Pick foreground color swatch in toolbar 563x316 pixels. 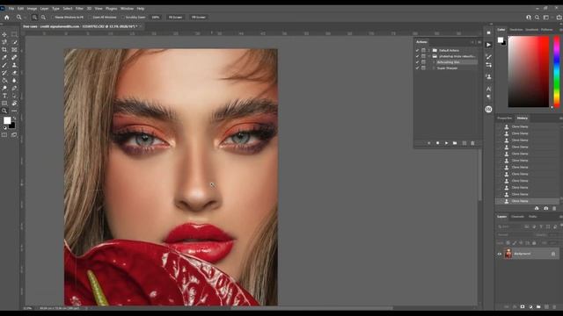point(7,121)
